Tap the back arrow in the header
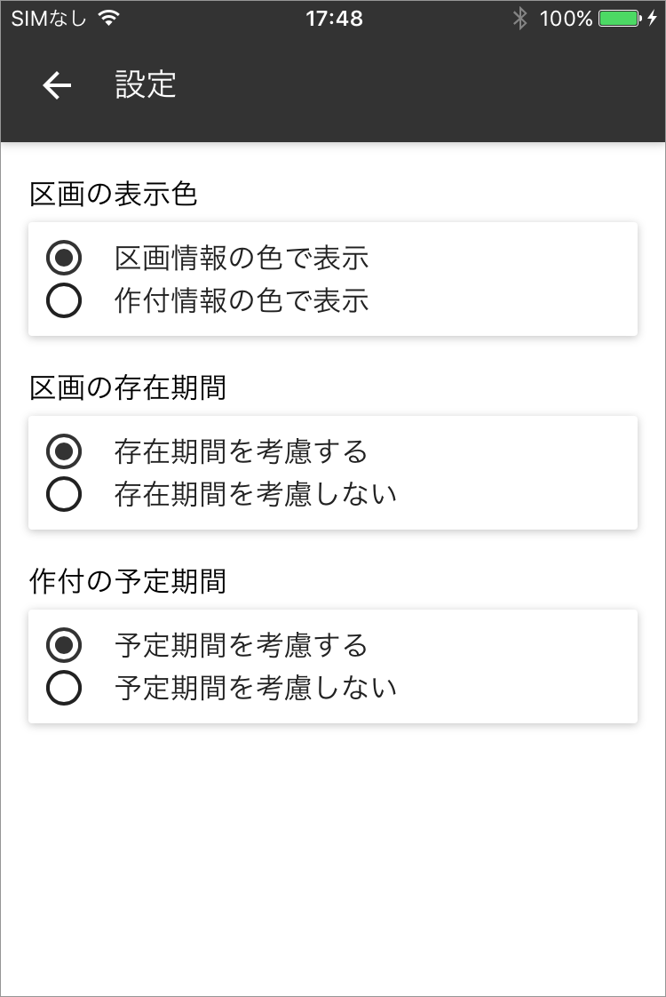 coord(57,85)
